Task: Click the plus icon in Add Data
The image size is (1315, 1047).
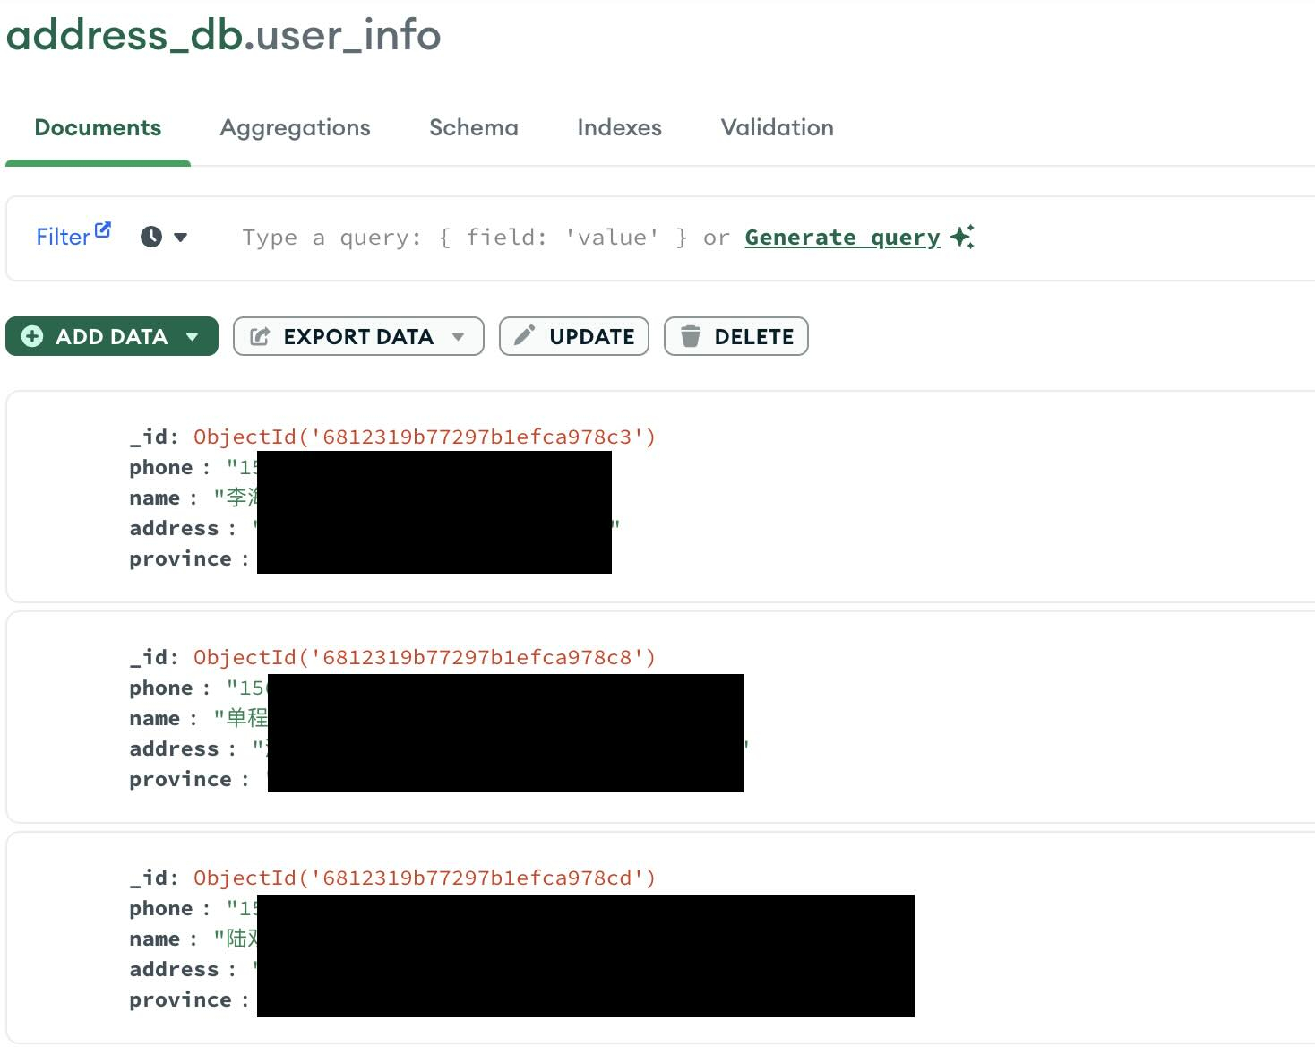Action: coord(32,336)
